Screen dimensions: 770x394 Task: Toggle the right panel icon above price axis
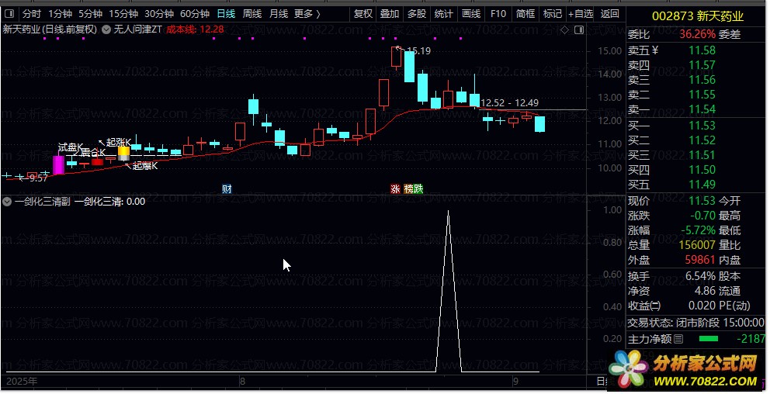point(579,30)
